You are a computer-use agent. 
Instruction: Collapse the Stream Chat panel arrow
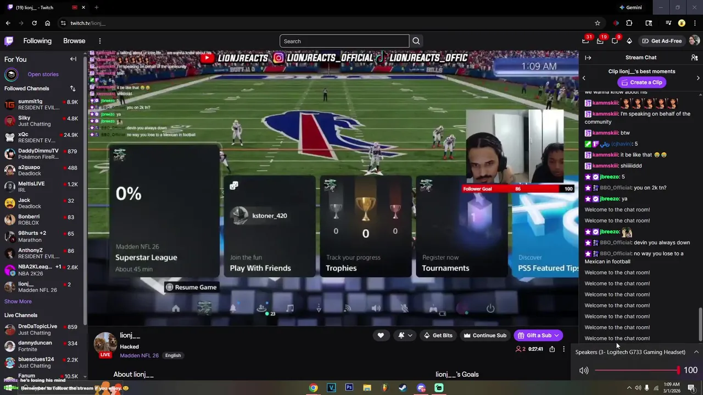point(588,58)
